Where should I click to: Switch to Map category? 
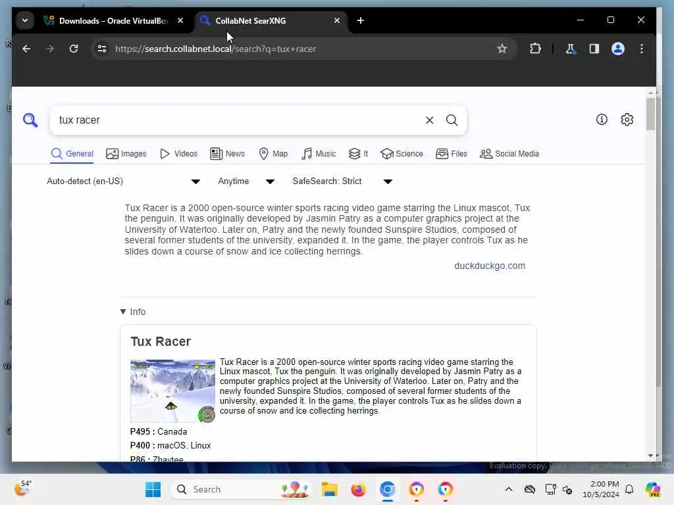tap(273, 154)
